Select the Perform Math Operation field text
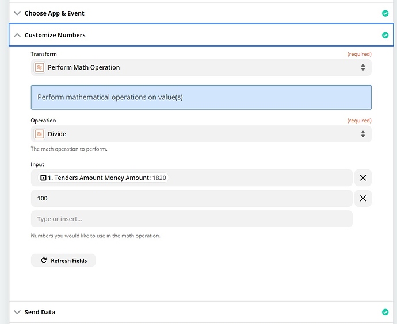The image size is (397, 324). 84,67
